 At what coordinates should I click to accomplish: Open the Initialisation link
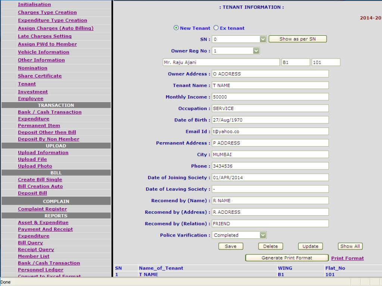[x=34, y=4]
